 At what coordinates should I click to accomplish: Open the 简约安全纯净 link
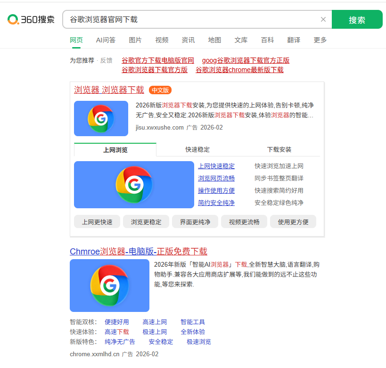click(216, 203)
